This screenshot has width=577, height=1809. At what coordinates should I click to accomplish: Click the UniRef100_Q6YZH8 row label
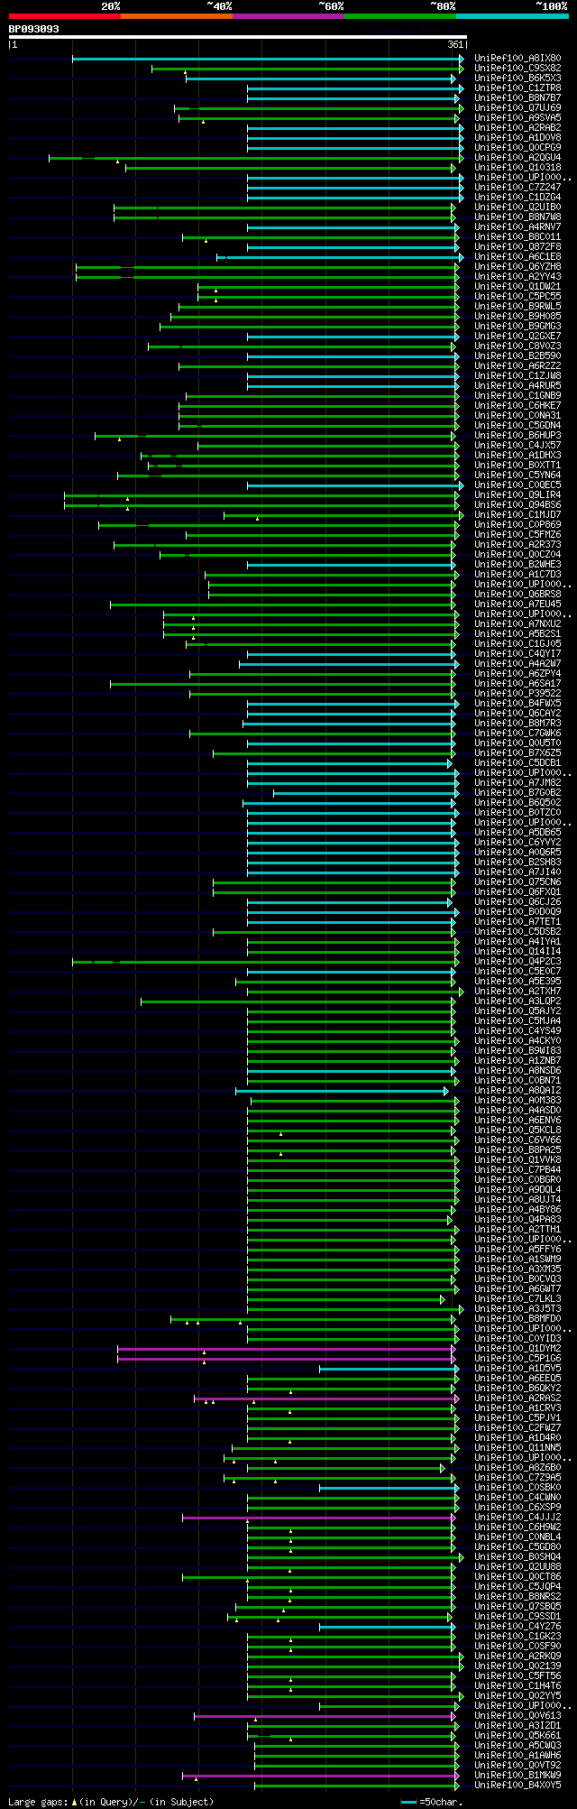point(517,267)
